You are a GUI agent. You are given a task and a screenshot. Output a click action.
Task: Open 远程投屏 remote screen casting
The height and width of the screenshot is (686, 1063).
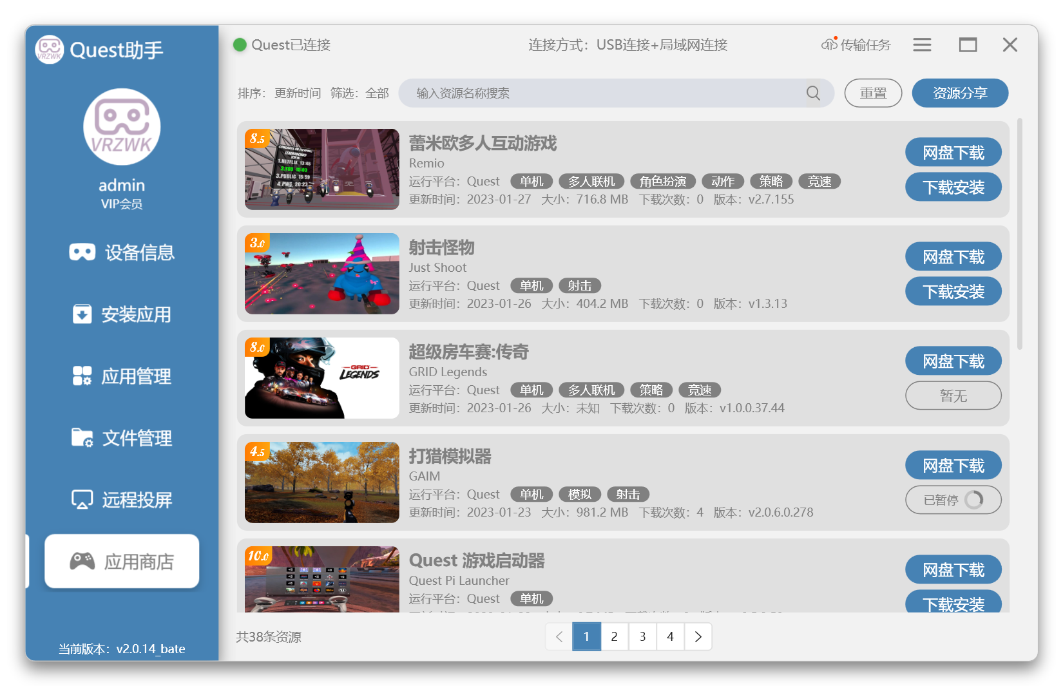[x=122, y=500]
